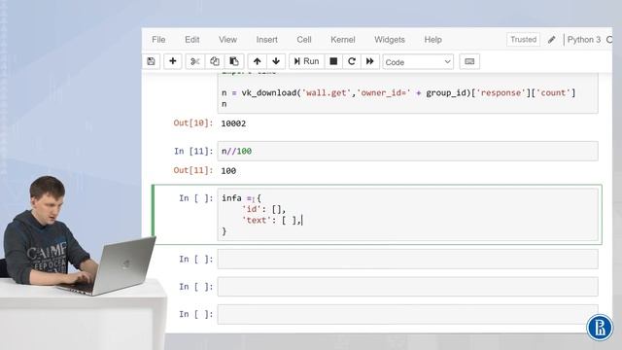
Task: Open the command palette keyboard icon
Action: point(469,61)
